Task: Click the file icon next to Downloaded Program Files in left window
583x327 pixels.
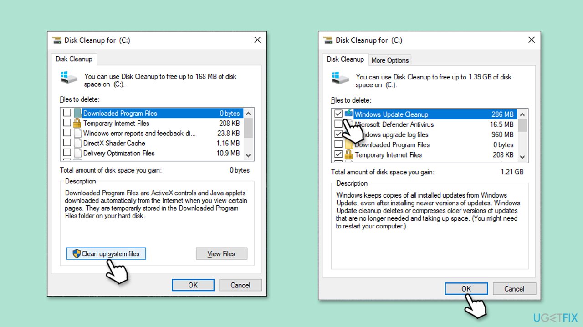Action: pyautogui.click(x=77, y=113)
